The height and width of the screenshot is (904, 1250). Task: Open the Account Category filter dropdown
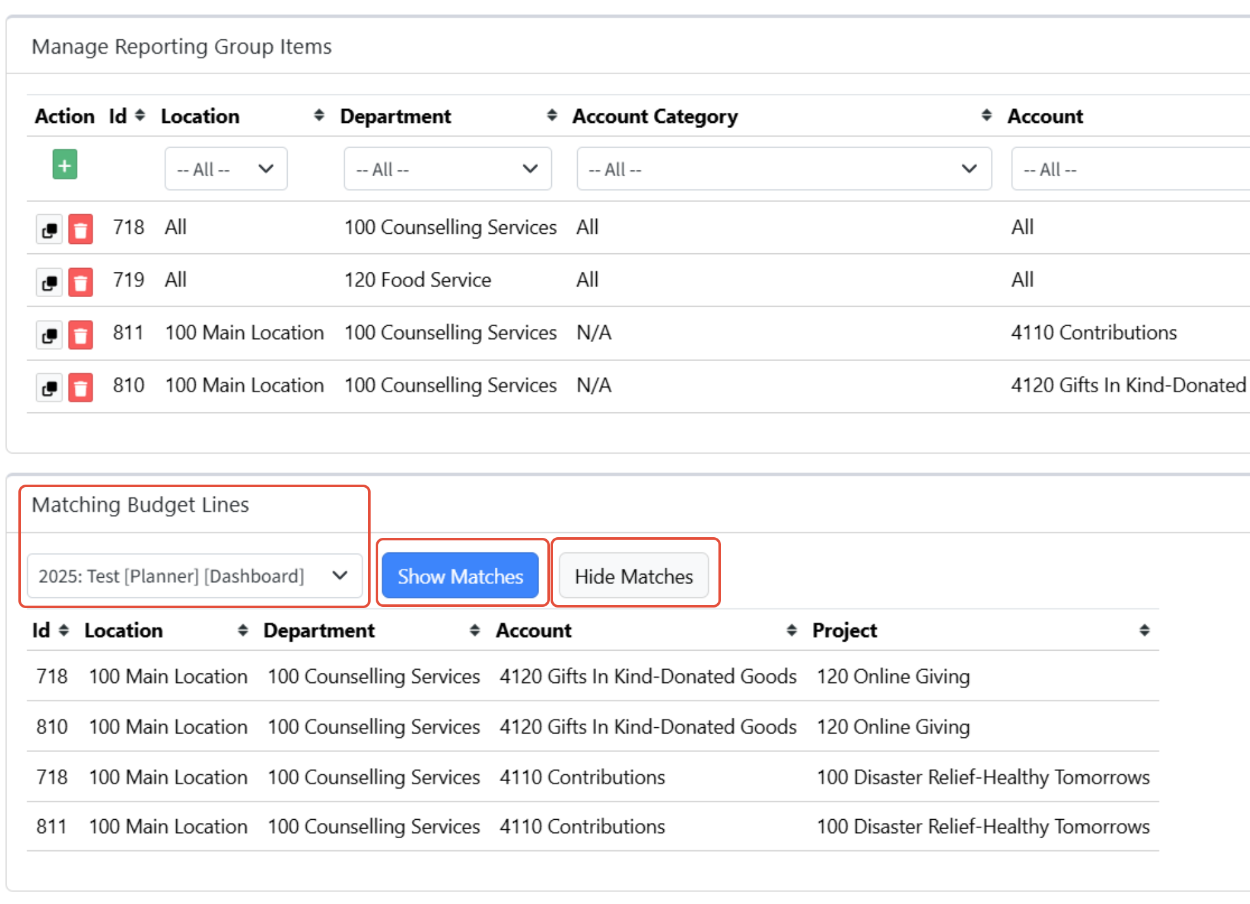(783, 169)
